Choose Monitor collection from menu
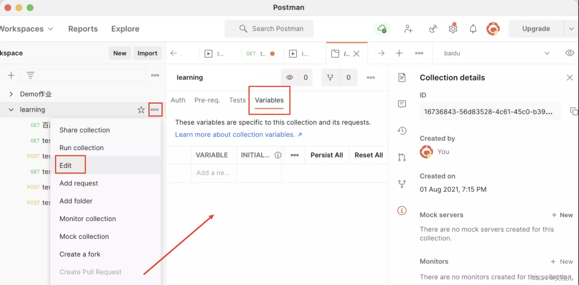 click(88, 219)
